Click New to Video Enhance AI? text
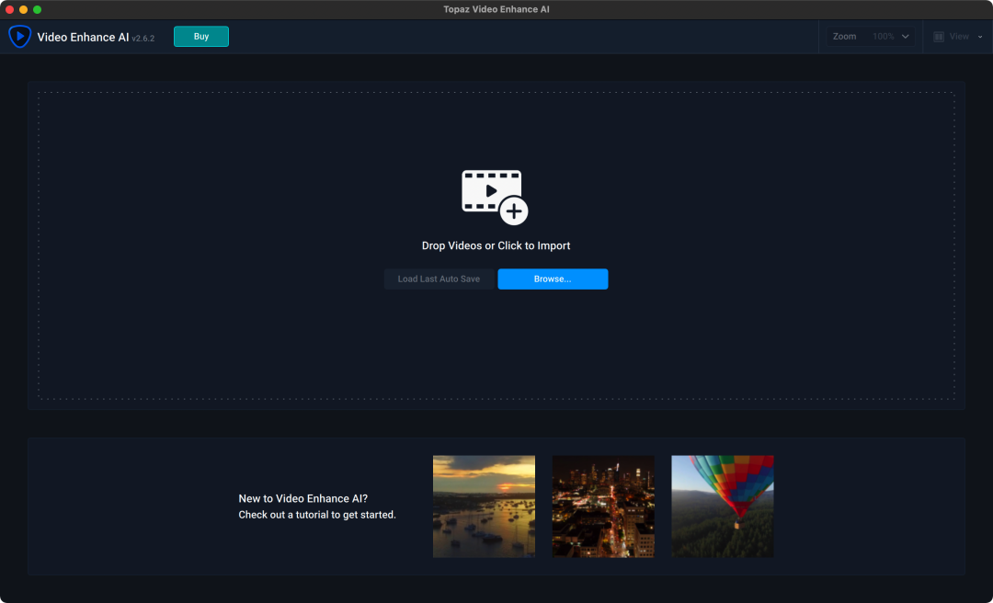 click(x=303, y=499)
